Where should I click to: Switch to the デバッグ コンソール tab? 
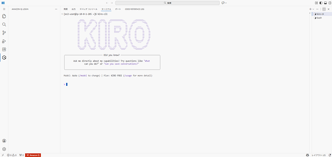coord(89,9)
